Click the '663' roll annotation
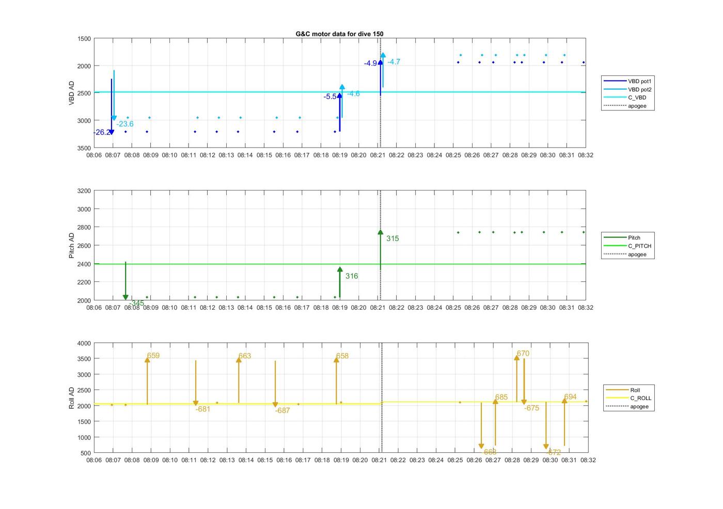723x509 pixels. (x=245, y=356)
